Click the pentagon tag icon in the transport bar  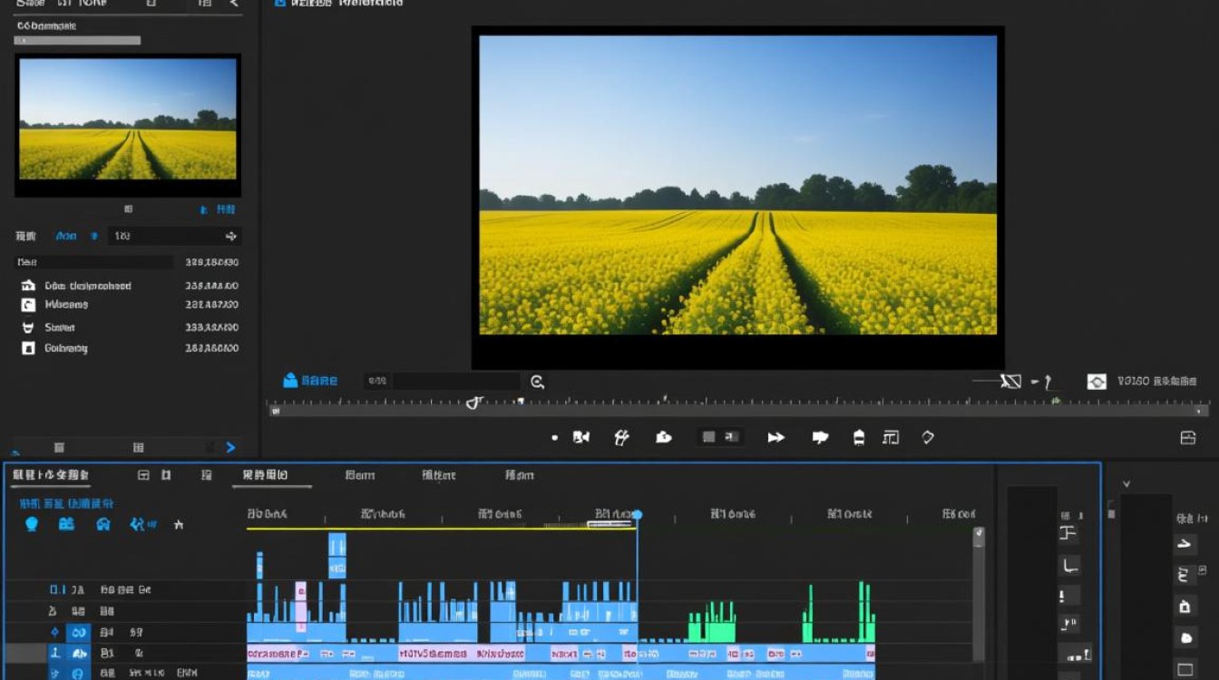point(928,437)
